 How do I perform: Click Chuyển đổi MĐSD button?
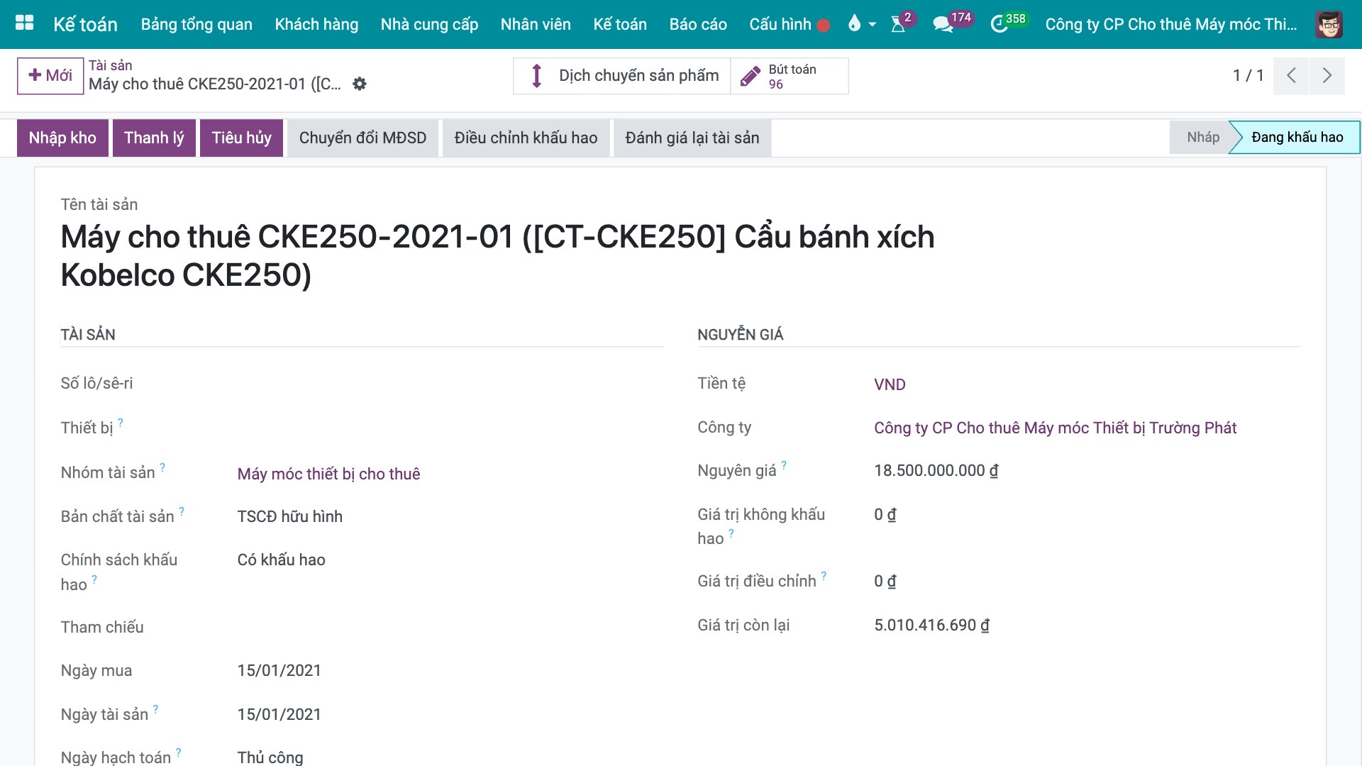tap(362, 138)
